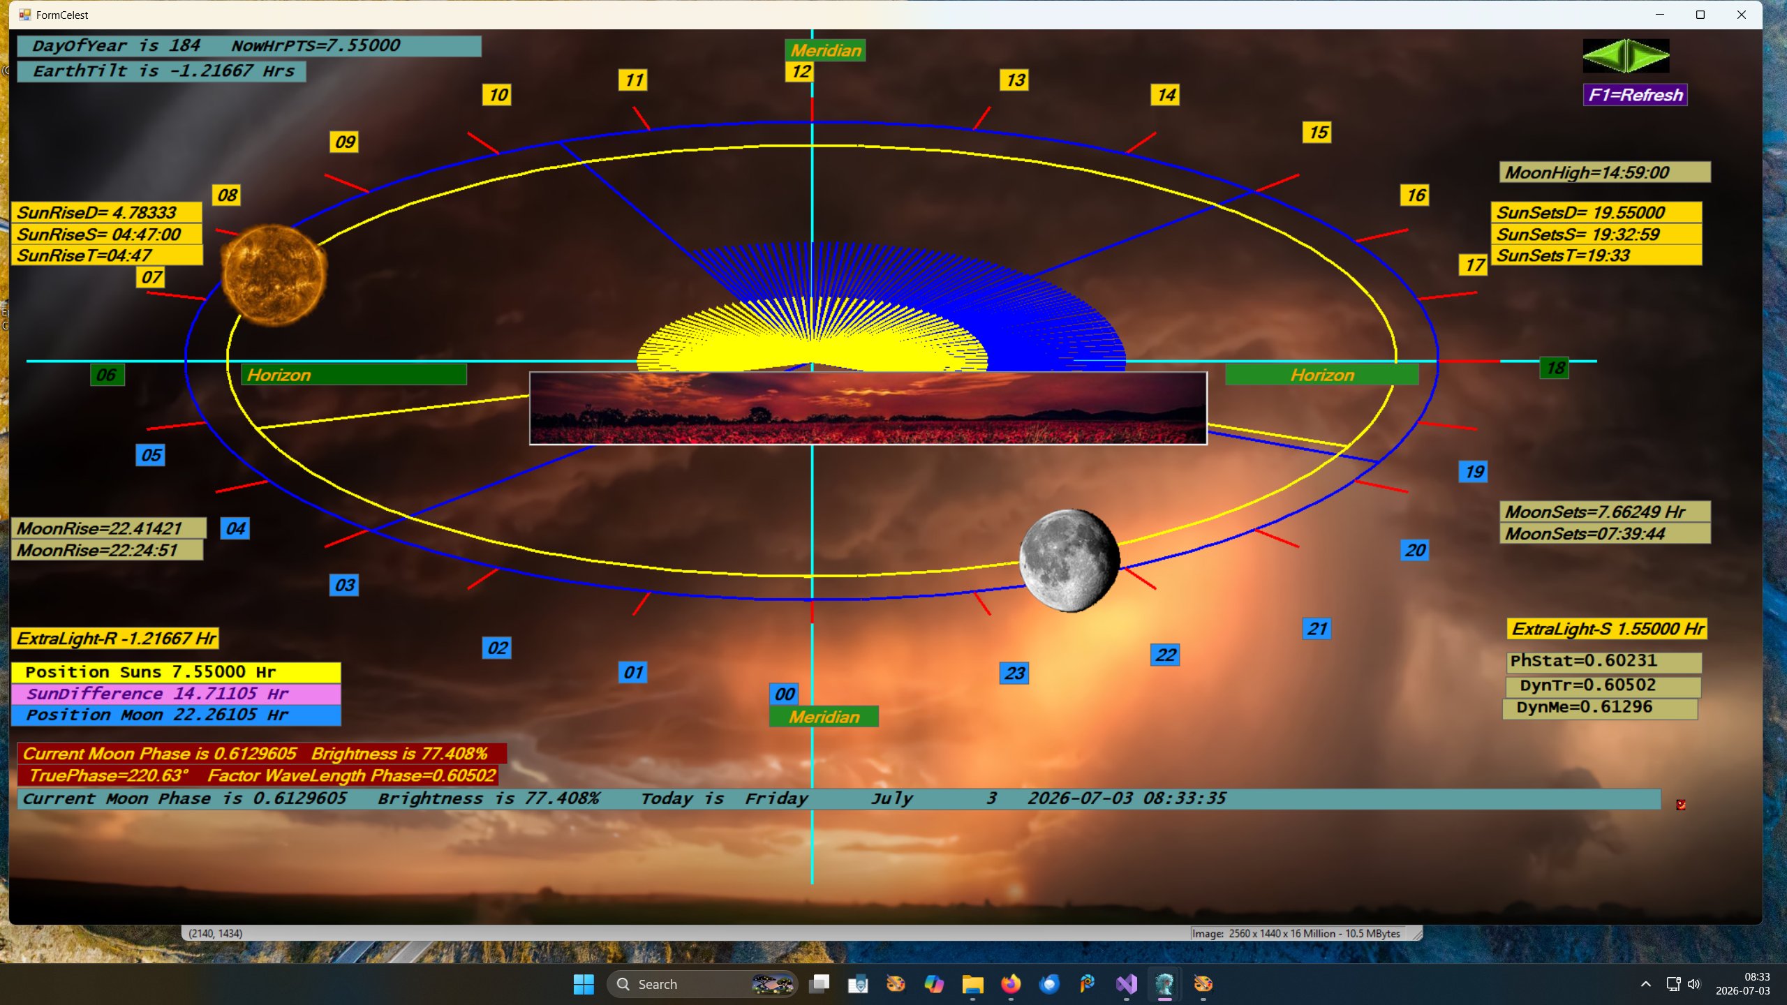Open Thunderbird from the taskbar

(1048, 984)
